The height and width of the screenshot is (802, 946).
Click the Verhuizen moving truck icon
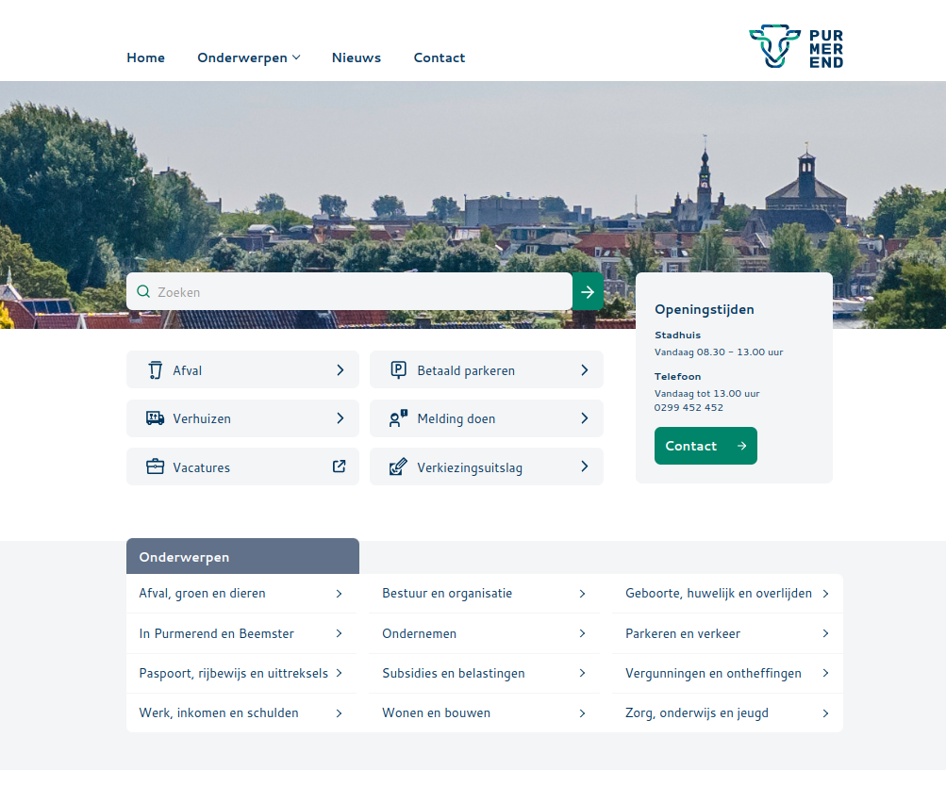coord(156,418)
